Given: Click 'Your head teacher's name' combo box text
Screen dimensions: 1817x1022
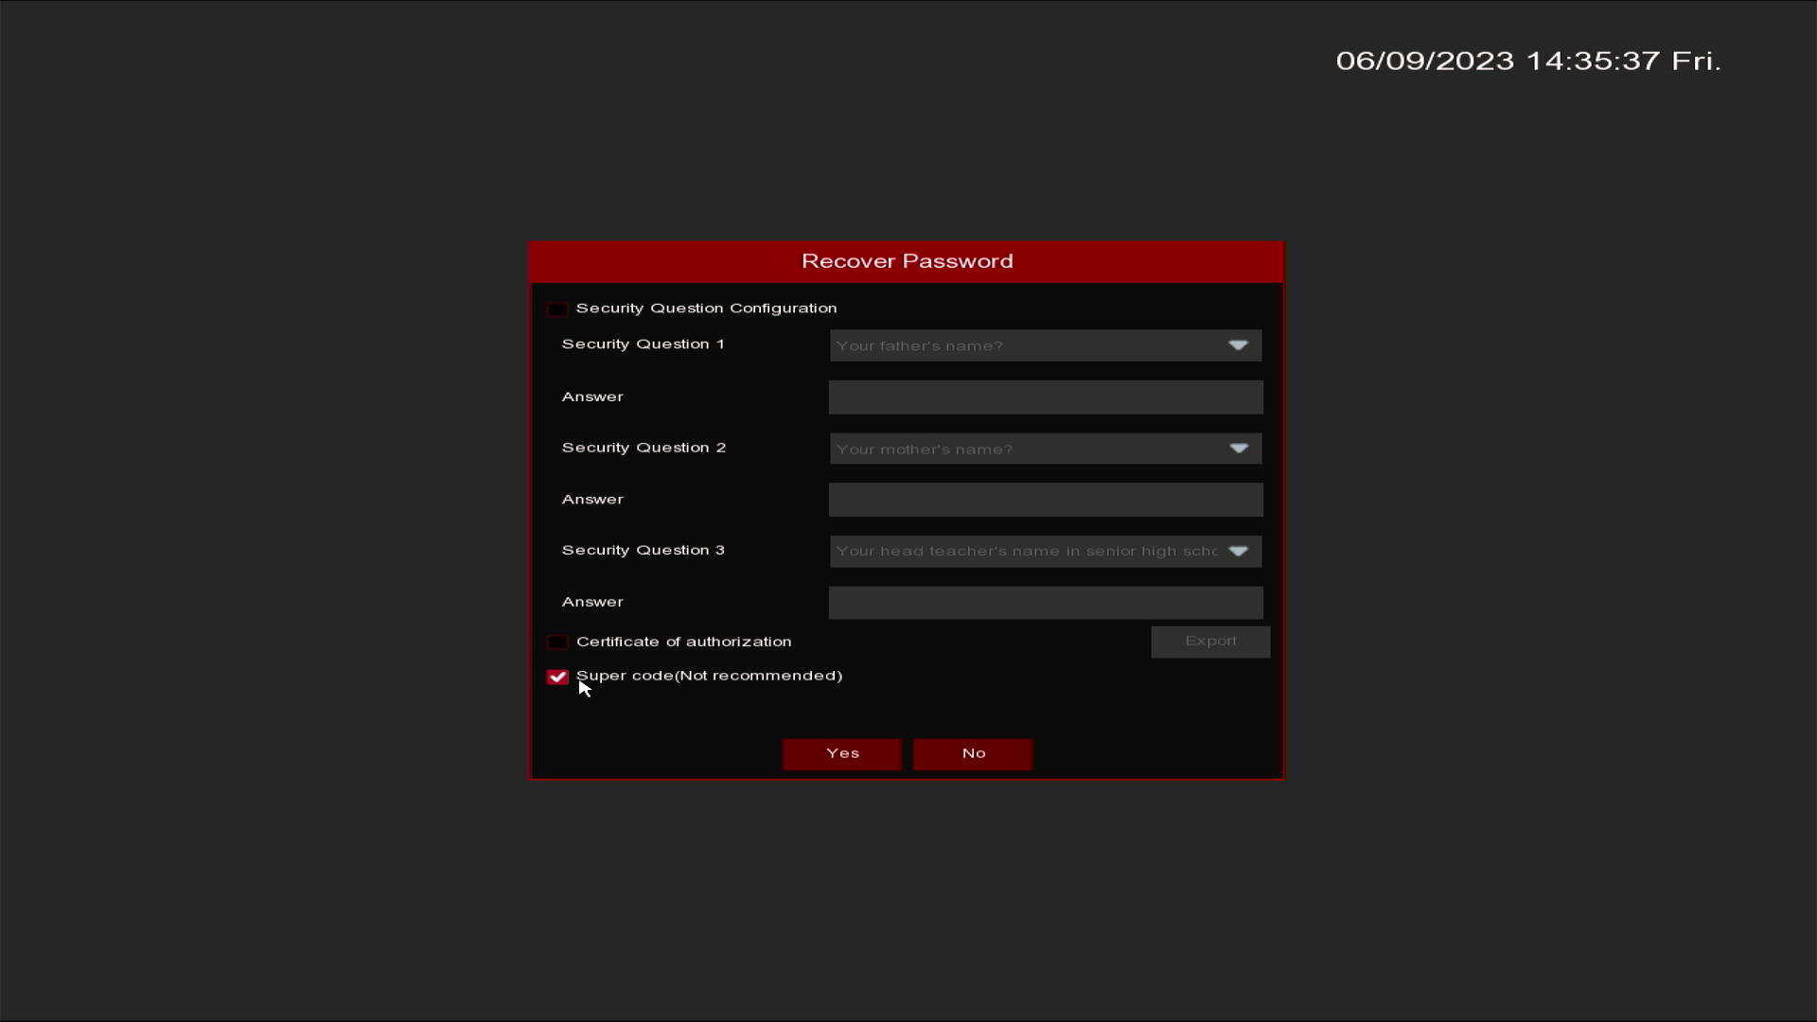Looking at the screenshot, I should pos(1026,552).
